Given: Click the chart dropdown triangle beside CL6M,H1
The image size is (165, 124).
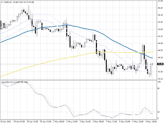Looking at the screenshot, I should 2,2.
